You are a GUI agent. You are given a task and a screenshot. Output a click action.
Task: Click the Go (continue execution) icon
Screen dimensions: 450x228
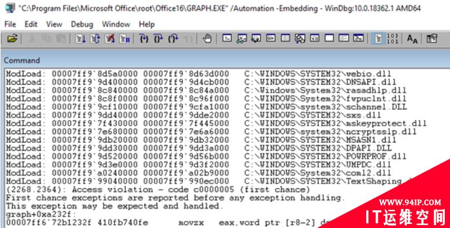[x=80, y=38]
